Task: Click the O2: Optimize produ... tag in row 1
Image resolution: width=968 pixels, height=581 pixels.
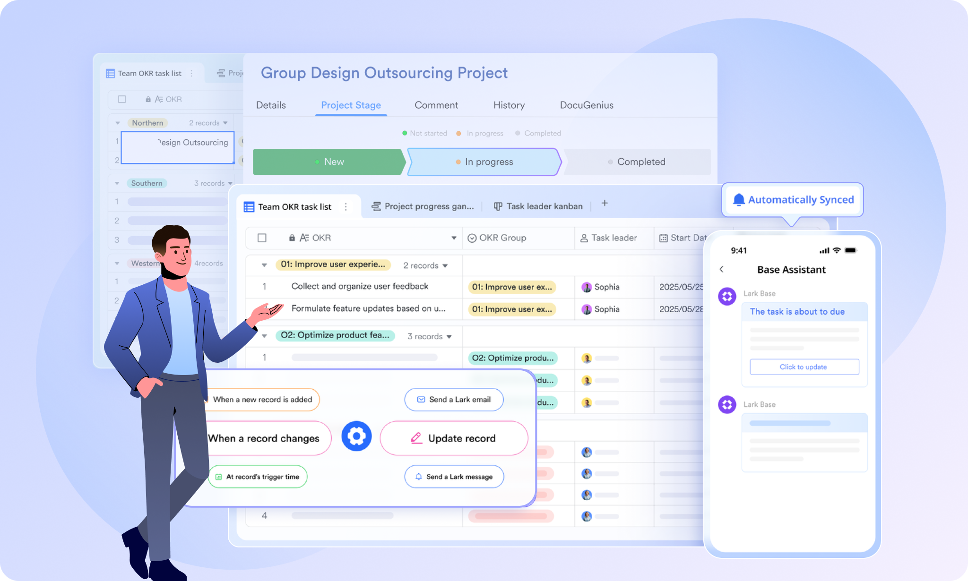Action: click(513, 358)
